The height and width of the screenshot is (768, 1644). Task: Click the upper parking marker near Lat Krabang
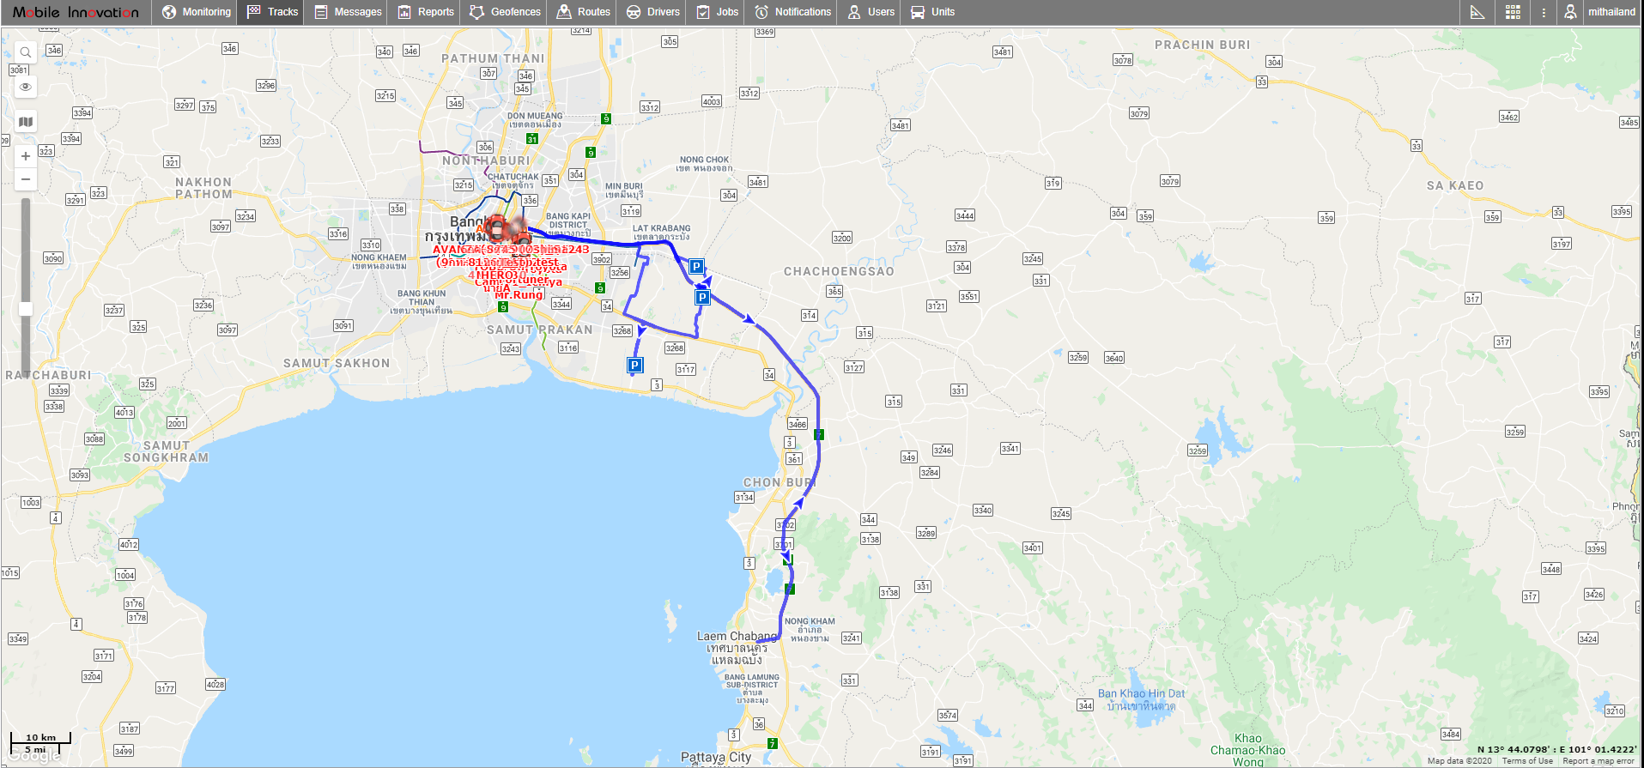(696, 267)
